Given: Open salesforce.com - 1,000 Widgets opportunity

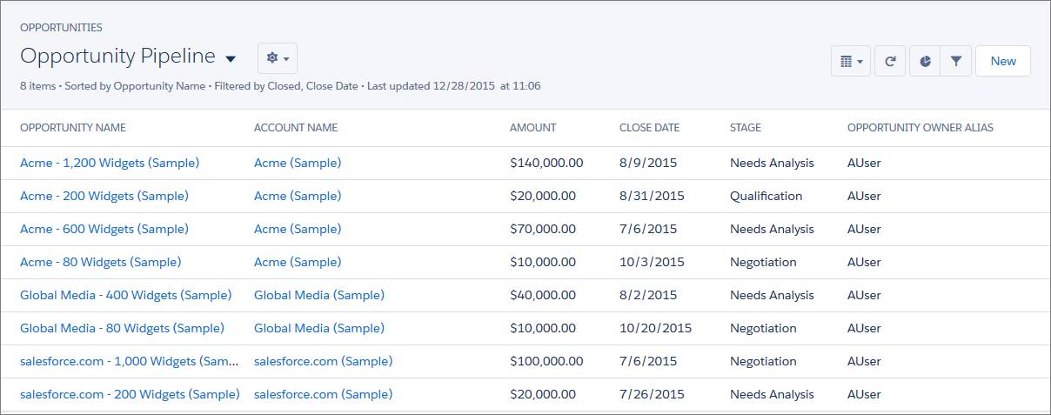Looking at the screenshot, I should point(130,361).
